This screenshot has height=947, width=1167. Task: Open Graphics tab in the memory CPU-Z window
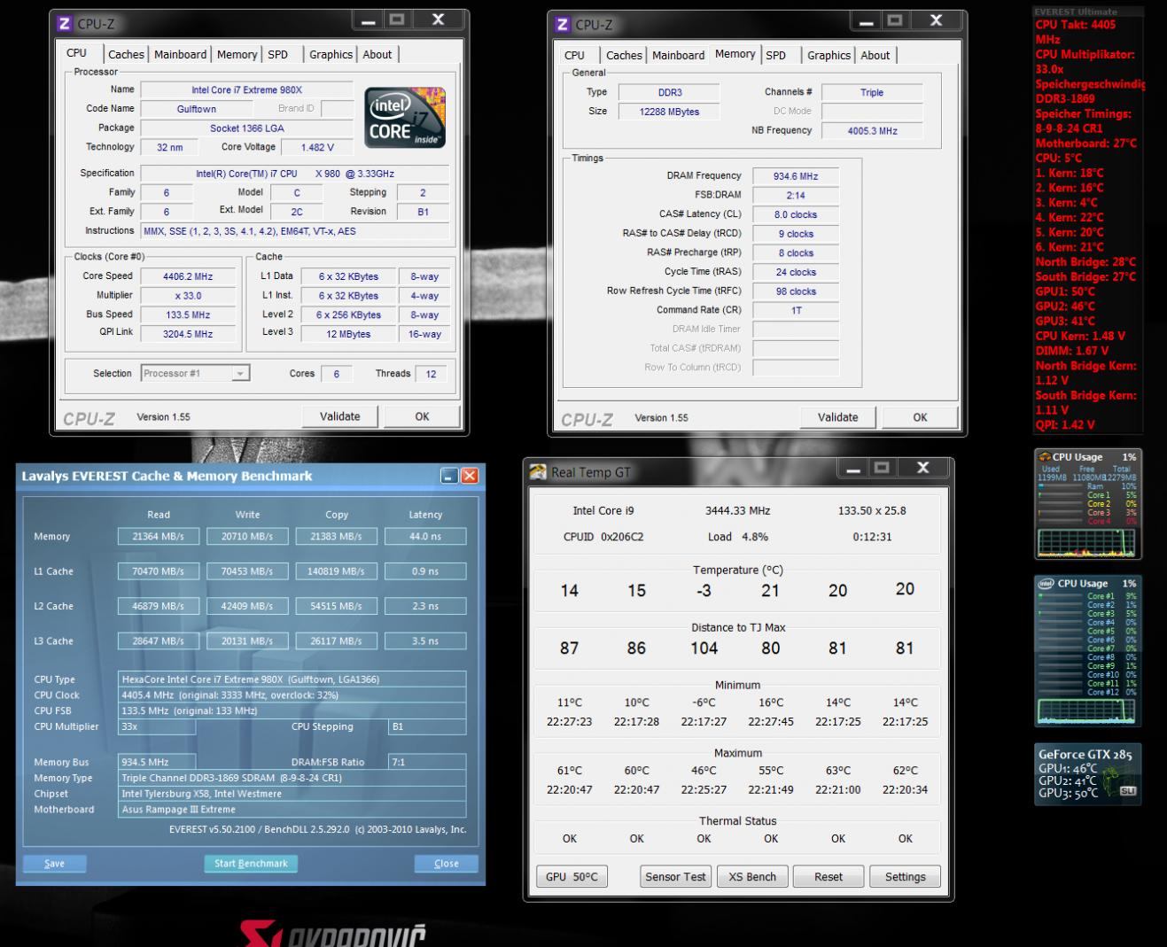(x=829, y=55)
